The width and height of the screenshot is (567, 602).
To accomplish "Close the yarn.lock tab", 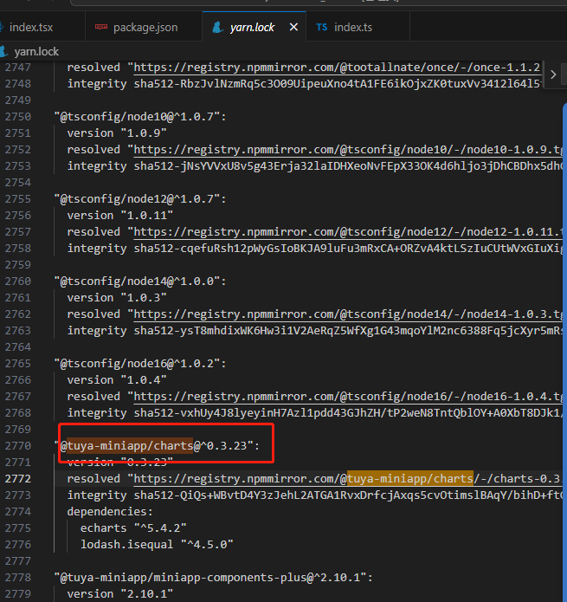I will coord(293,27).
